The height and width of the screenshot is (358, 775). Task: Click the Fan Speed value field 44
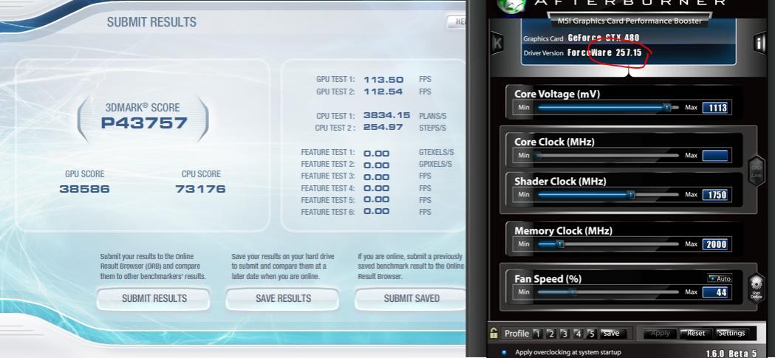tap(715, 292)
